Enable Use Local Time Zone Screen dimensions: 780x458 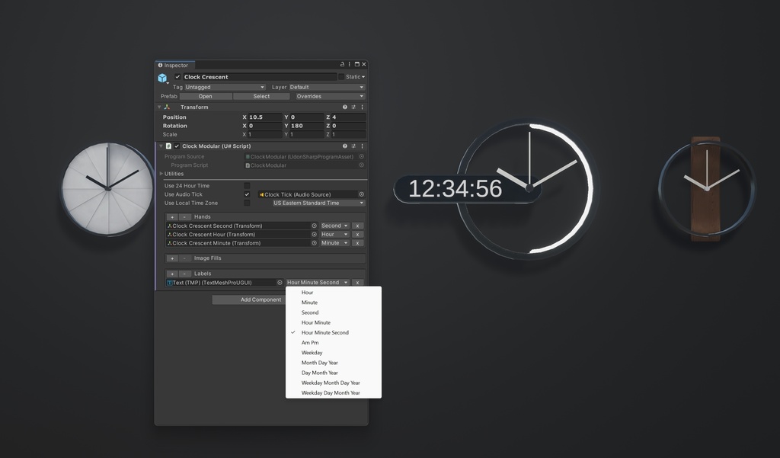pos(245,203)
